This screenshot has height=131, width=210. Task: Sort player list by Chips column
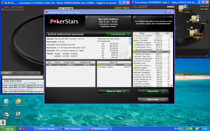pyautogui.click(x=157, y=33)
